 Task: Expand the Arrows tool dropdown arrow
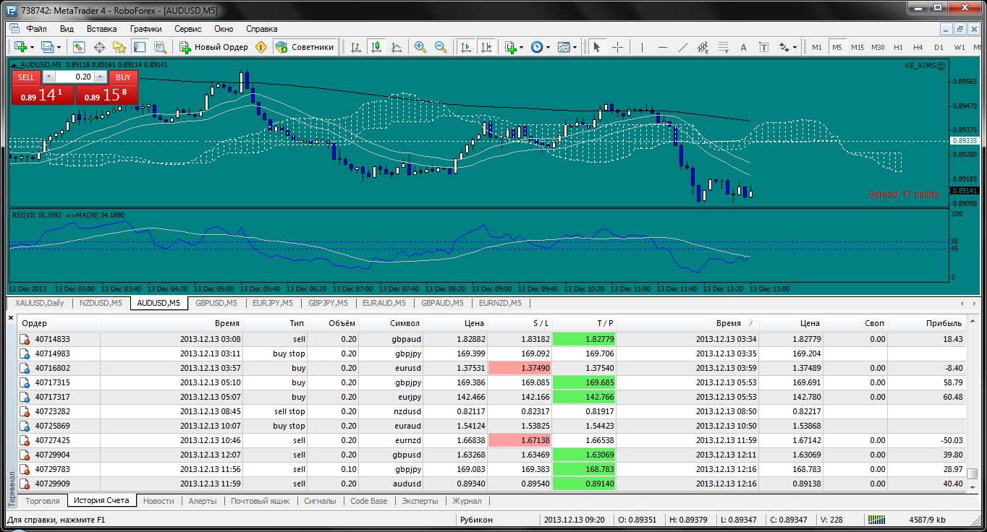coord(795,47)
